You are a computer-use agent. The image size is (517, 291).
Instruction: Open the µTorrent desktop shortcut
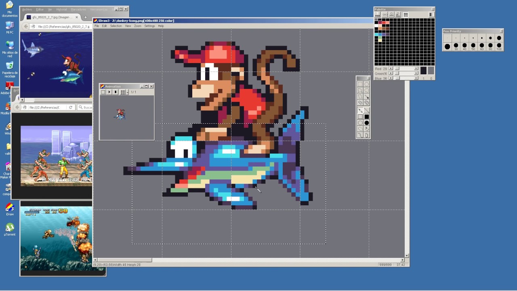[10, 230]
